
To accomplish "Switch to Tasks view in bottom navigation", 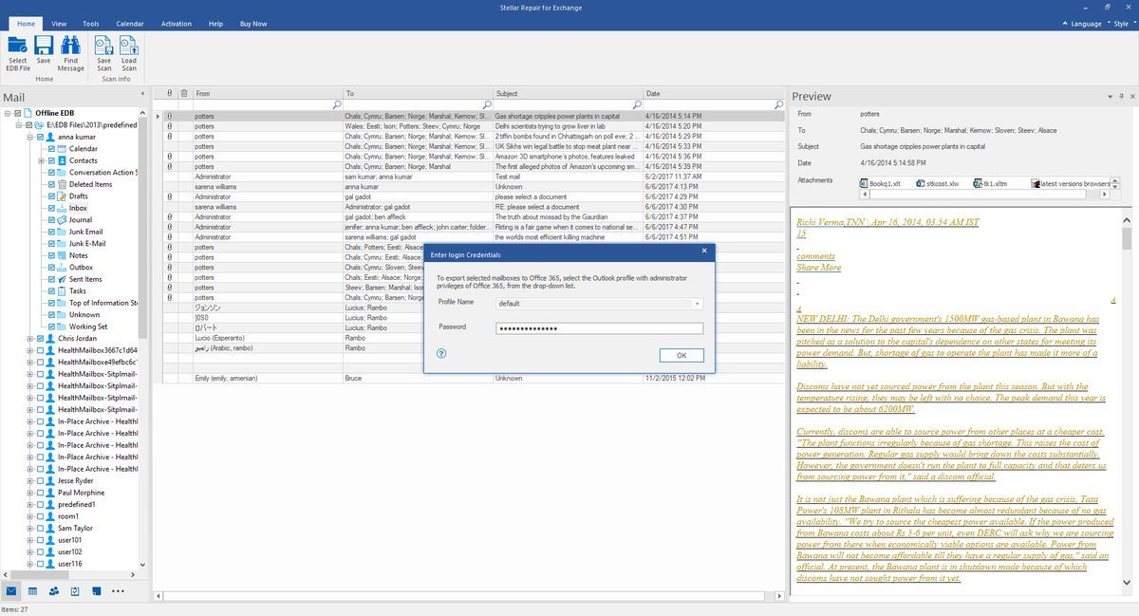I will coord(75,591).
